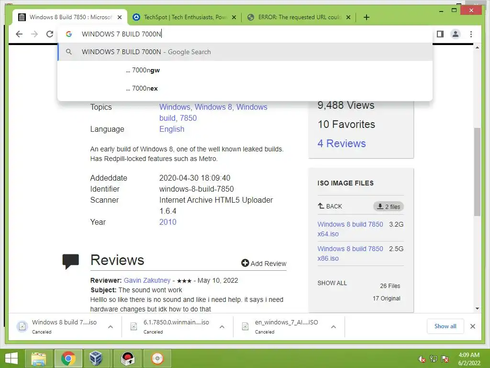
Task: Open the 26 Files link
Action: click(390, 286)
